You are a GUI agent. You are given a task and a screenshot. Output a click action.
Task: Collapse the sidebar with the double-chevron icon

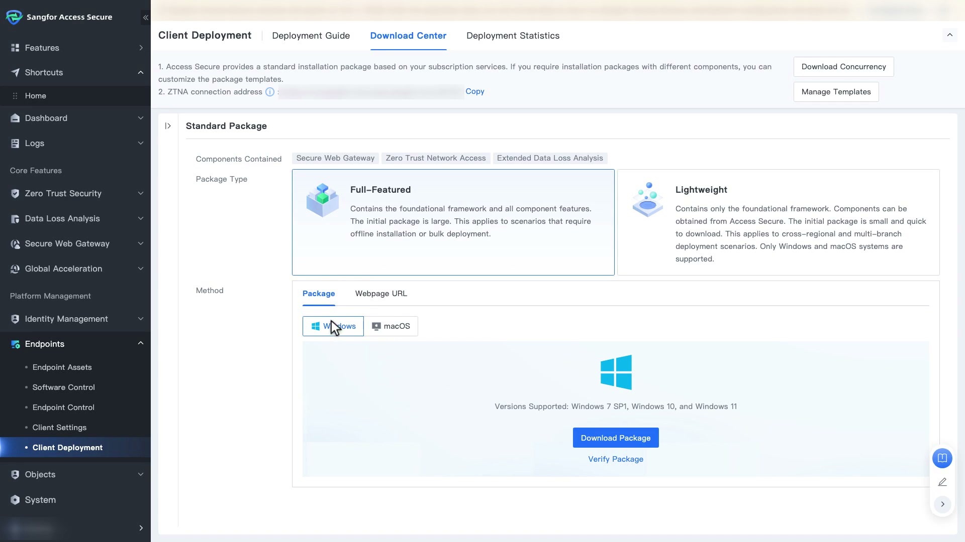point(145,18)
